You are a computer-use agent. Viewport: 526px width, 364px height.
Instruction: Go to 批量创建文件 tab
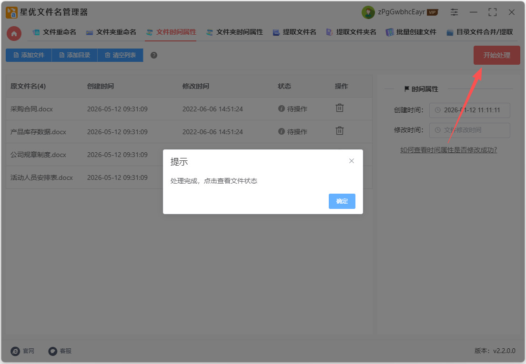tap(411, 32)
